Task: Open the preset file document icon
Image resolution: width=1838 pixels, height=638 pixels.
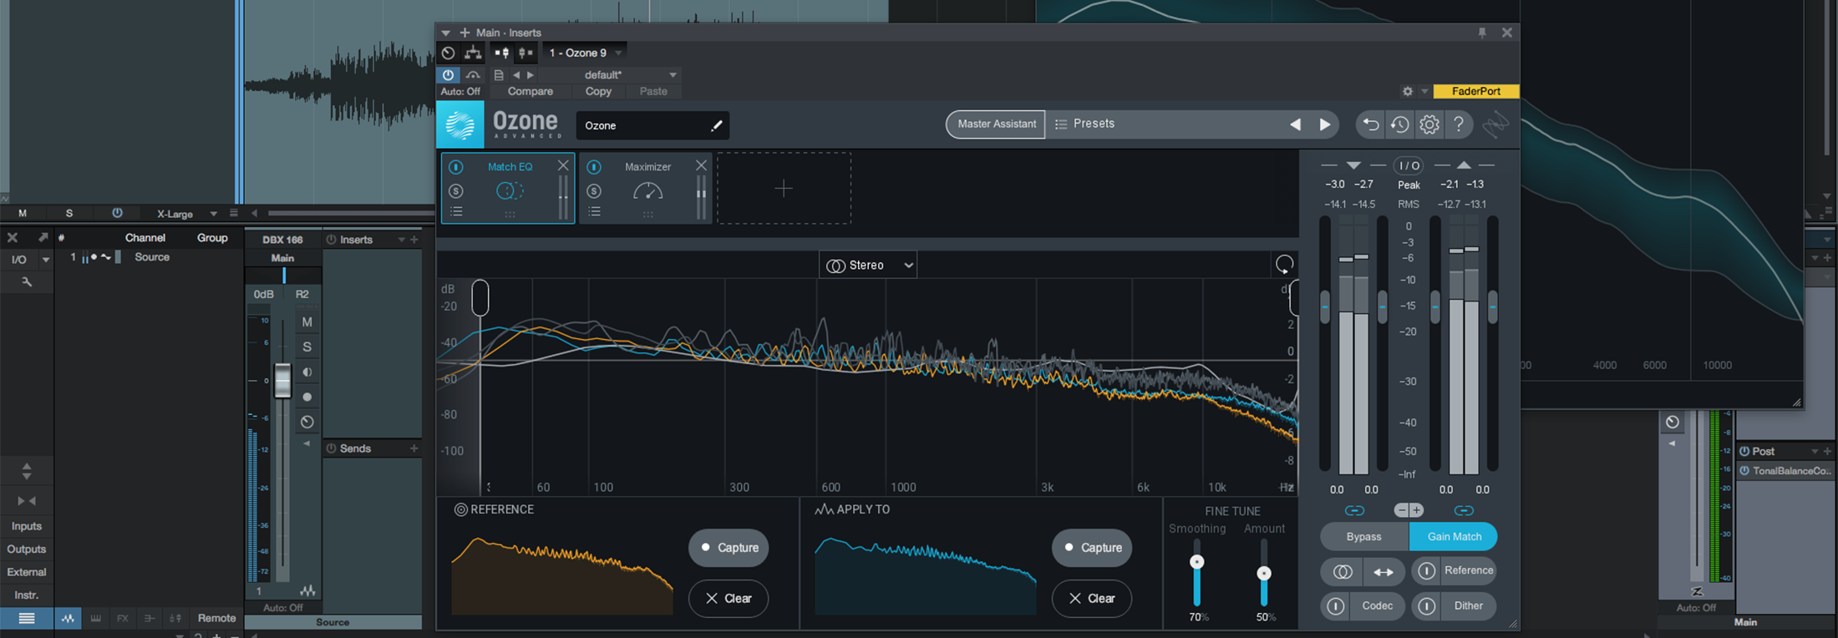Action: pyautogui.click(x=498, y=75)
